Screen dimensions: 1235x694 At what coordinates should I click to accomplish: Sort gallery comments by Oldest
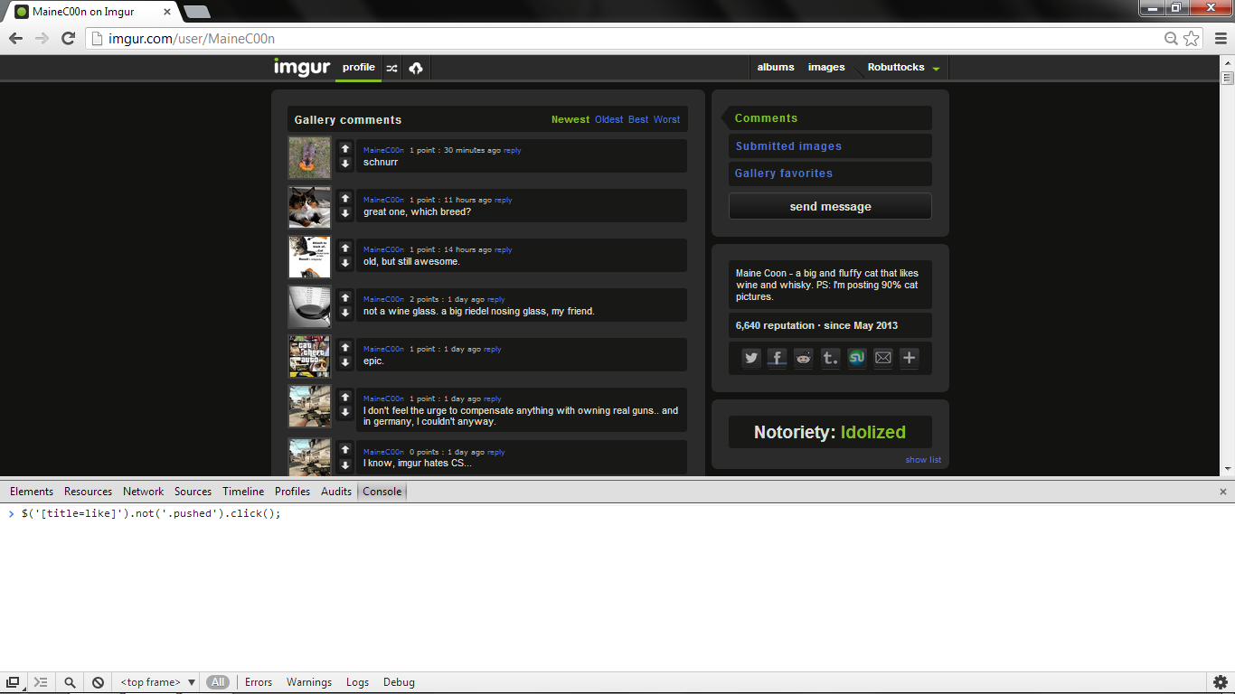(608, 119)
